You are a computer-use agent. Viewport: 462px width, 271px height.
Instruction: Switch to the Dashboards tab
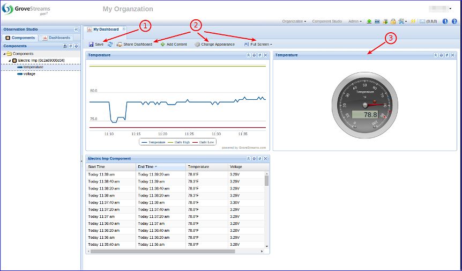coord(56,38)
